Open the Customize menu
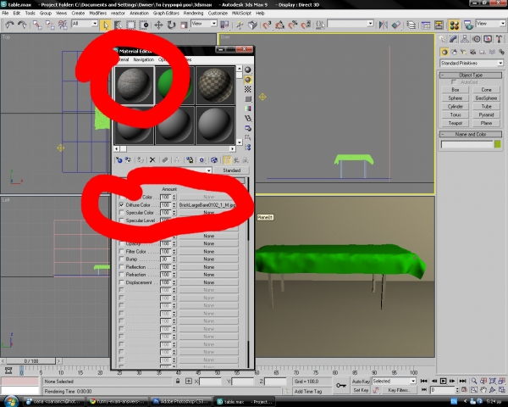 click(x=218, y=14)
